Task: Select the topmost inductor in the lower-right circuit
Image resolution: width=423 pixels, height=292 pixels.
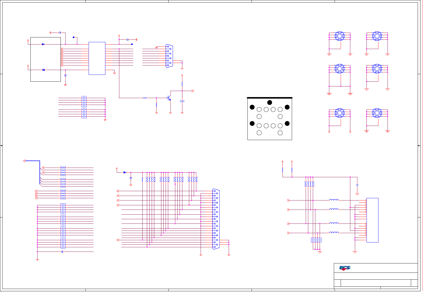Action: [x=334, y=200]
